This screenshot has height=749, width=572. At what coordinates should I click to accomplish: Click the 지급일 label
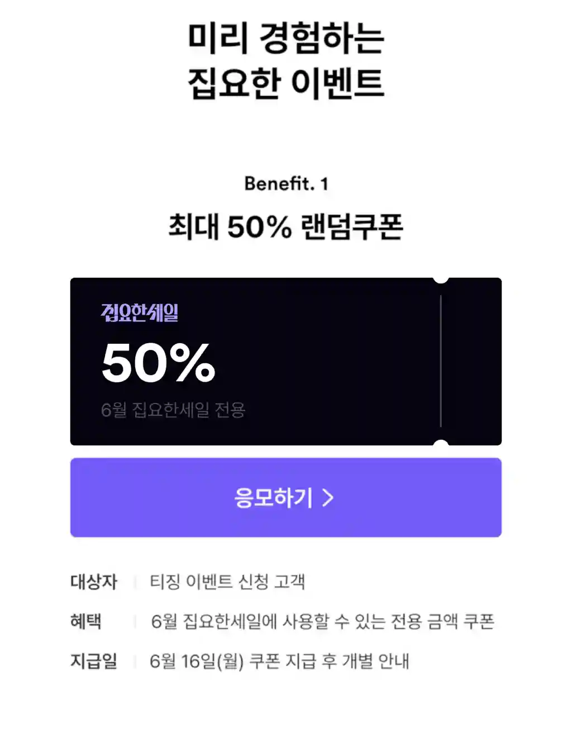(94, 661)
